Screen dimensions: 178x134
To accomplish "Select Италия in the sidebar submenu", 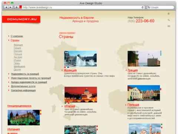I will pyautogui.click(x=17, y=60).
